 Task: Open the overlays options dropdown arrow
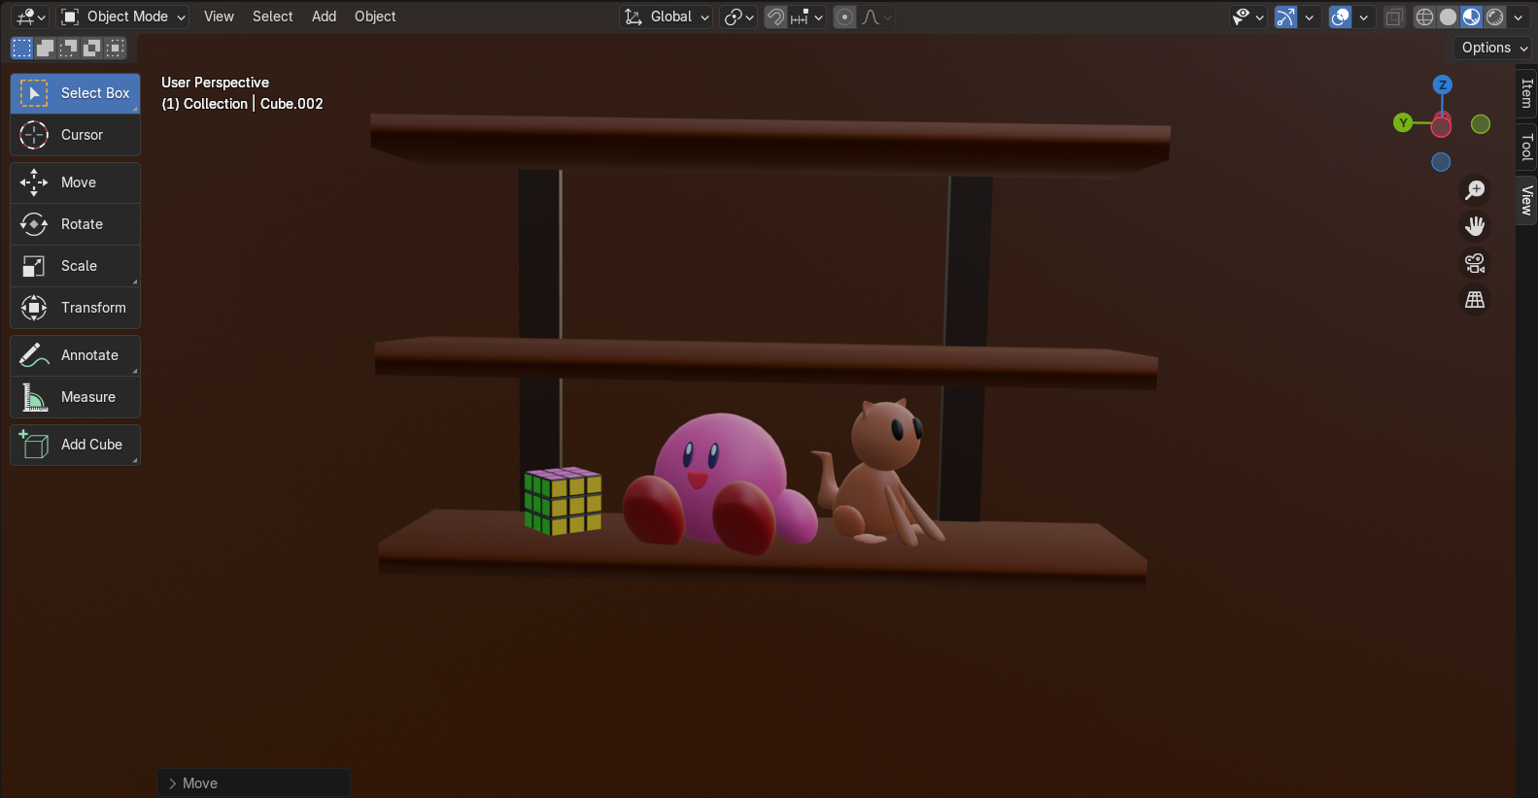(1364, 17)
